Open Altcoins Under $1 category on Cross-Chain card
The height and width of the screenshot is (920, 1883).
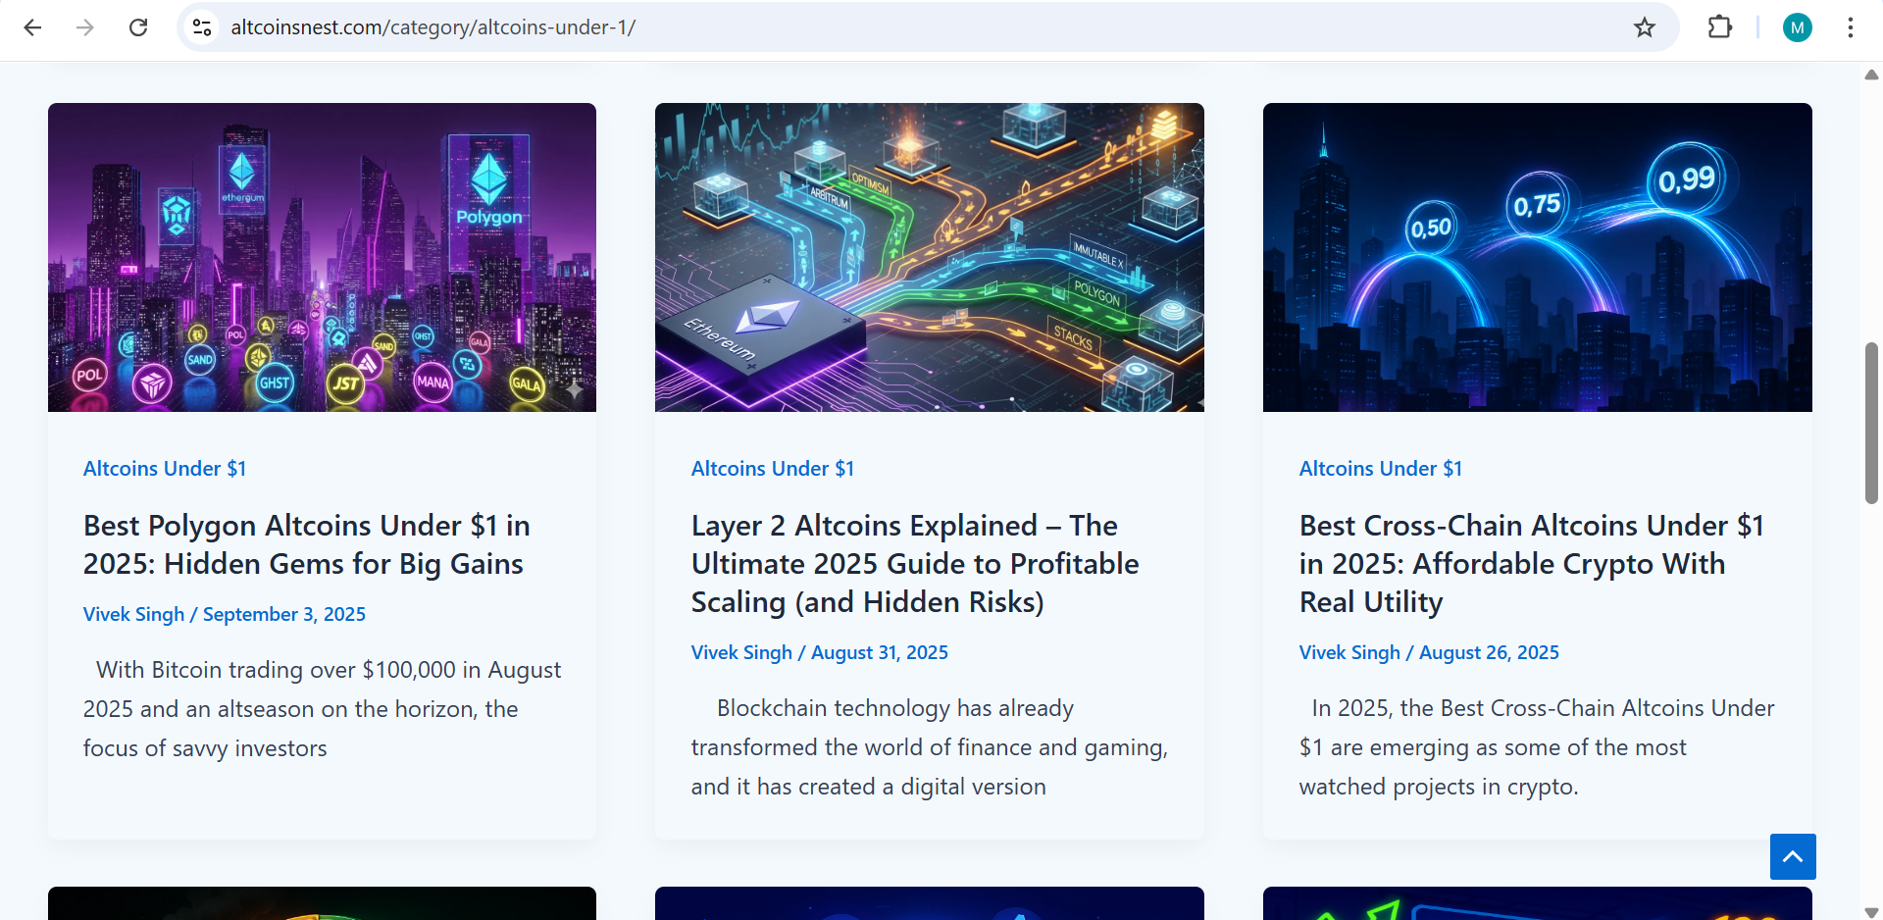pyautogui.click(x=1381, y=469)
